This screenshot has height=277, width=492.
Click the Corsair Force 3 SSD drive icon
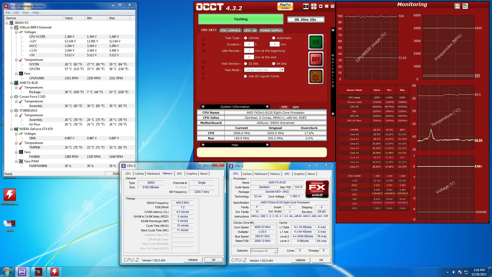[x=16, y=97]
